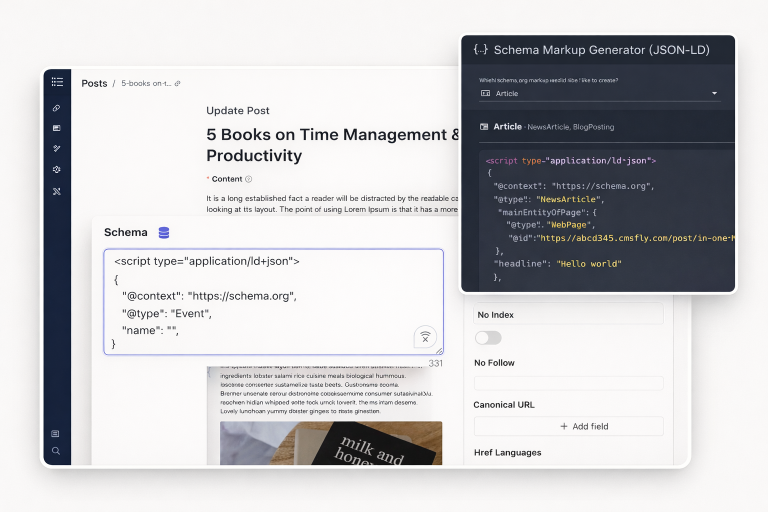Click the No Follow input field
This screenshot has width=768, height=512.
pos(568,383)
